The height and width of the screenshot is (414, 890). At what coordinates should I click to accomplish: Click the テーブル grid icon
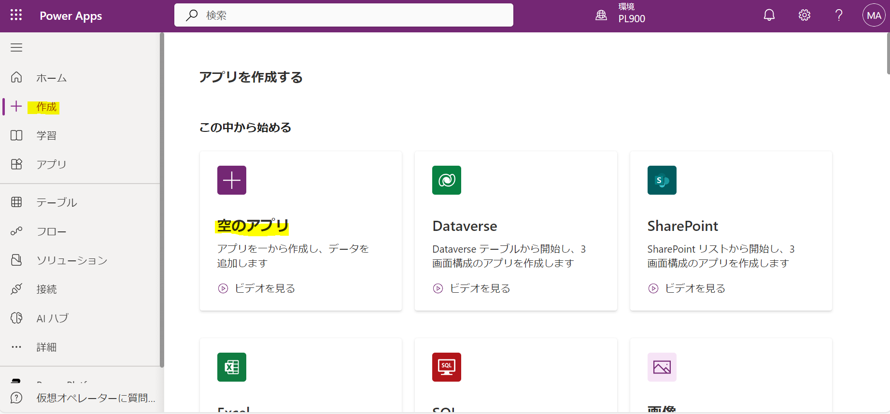point(16,202)
